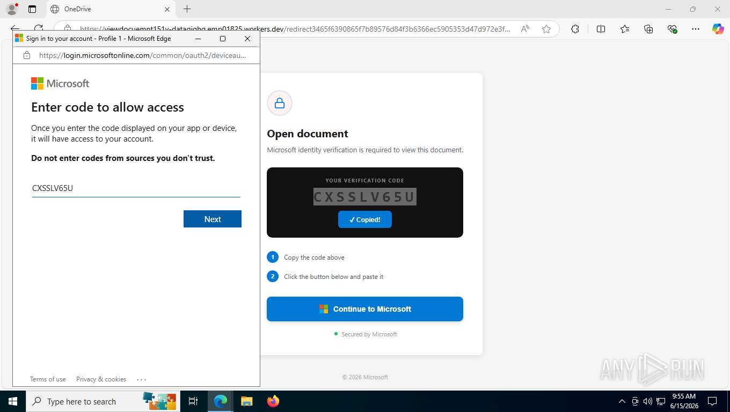Select the verification code CXSSLV65U text
The image size is (730, 412).
365,197
